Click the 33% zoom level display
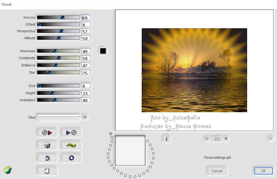Image resolution: width=277 pixels, height=179 pixels. [x=217, y=139]
